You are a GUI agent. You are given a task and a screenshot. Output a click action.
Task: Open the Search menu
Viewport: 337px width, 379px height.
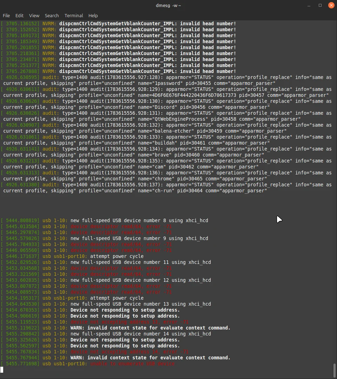coord(52,15)
